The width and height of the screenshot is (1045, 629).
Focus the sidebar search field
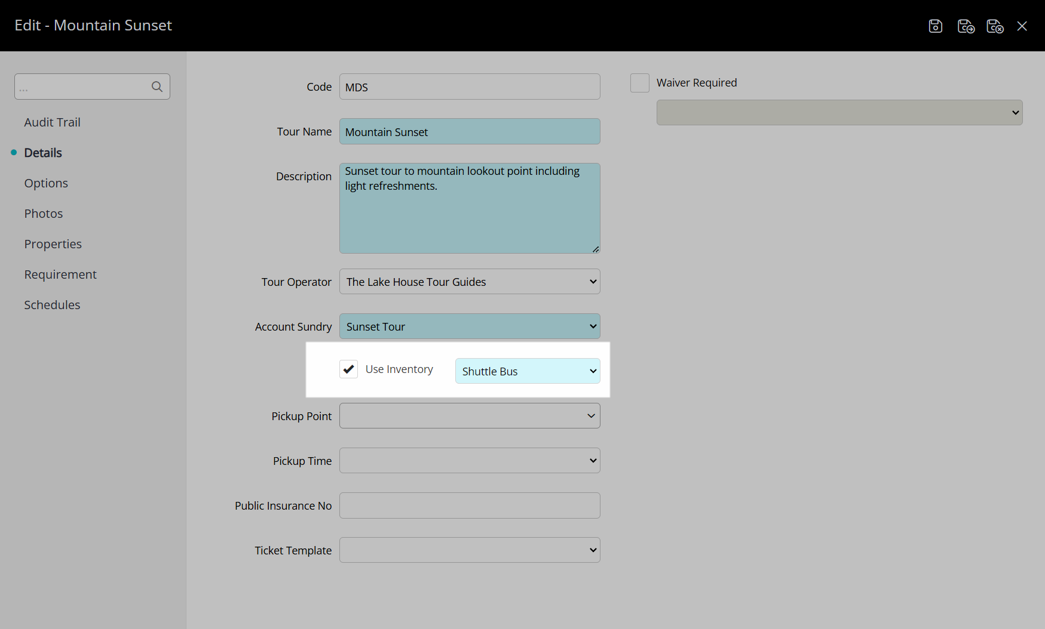pyautogui.click(x=92, y=87)
